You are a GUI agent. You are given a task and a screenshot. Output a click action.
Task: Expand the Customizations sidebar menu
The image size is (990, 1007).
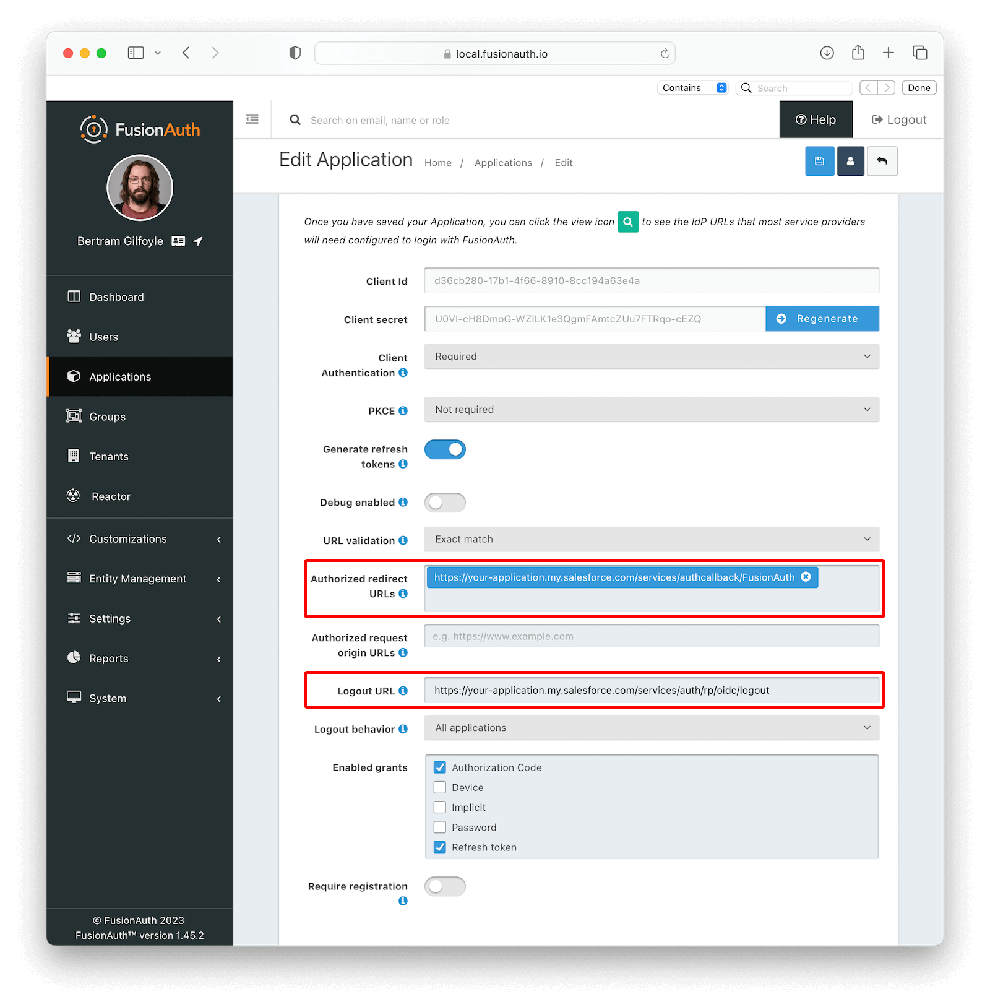pos(140,539)
